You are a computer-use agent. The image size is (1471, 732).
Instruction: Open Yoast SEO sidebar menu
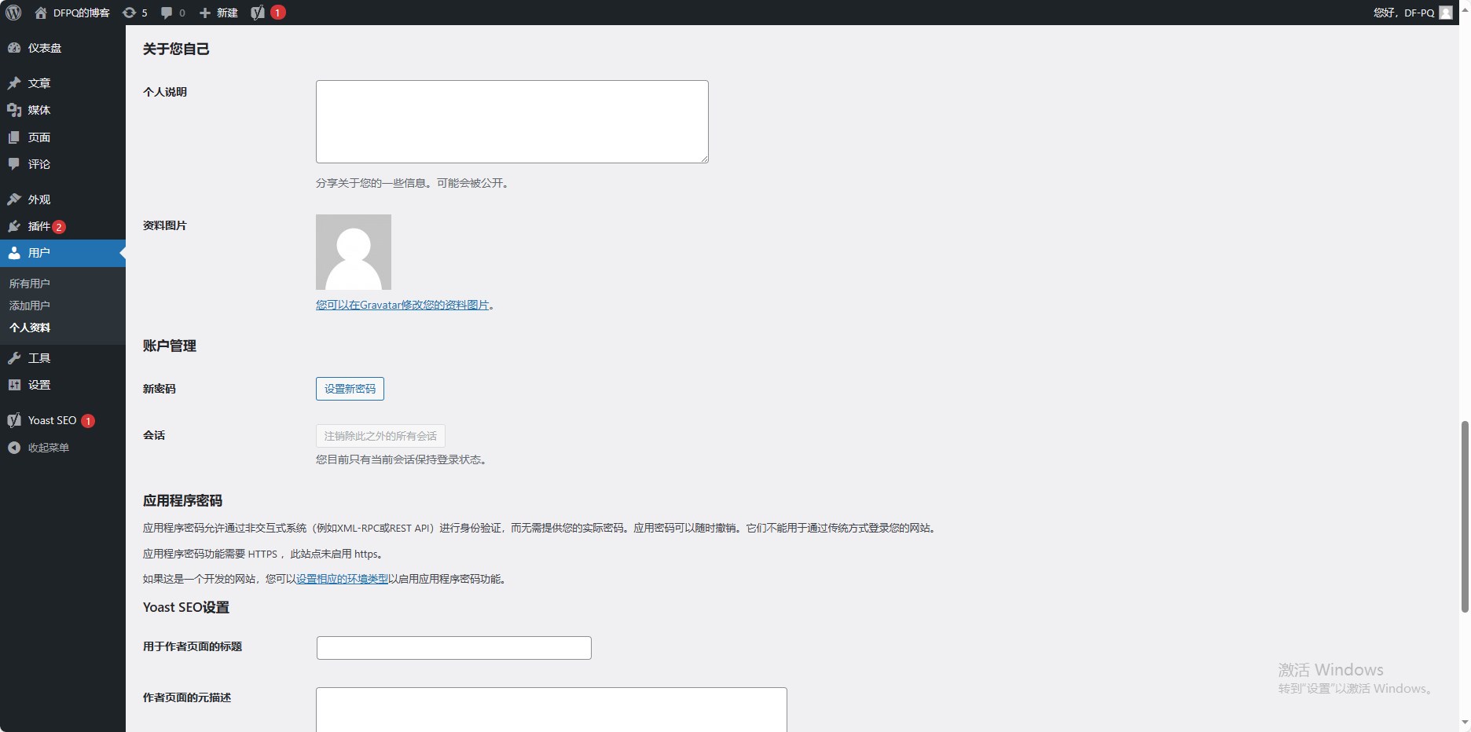click(52, 420)
